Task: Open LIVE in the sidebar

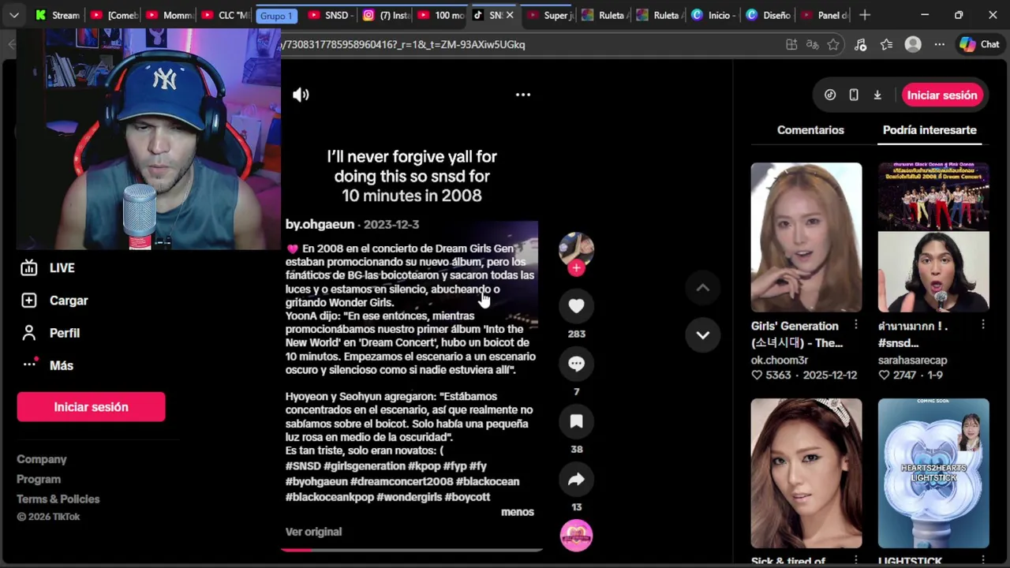Action: (62, 268)
